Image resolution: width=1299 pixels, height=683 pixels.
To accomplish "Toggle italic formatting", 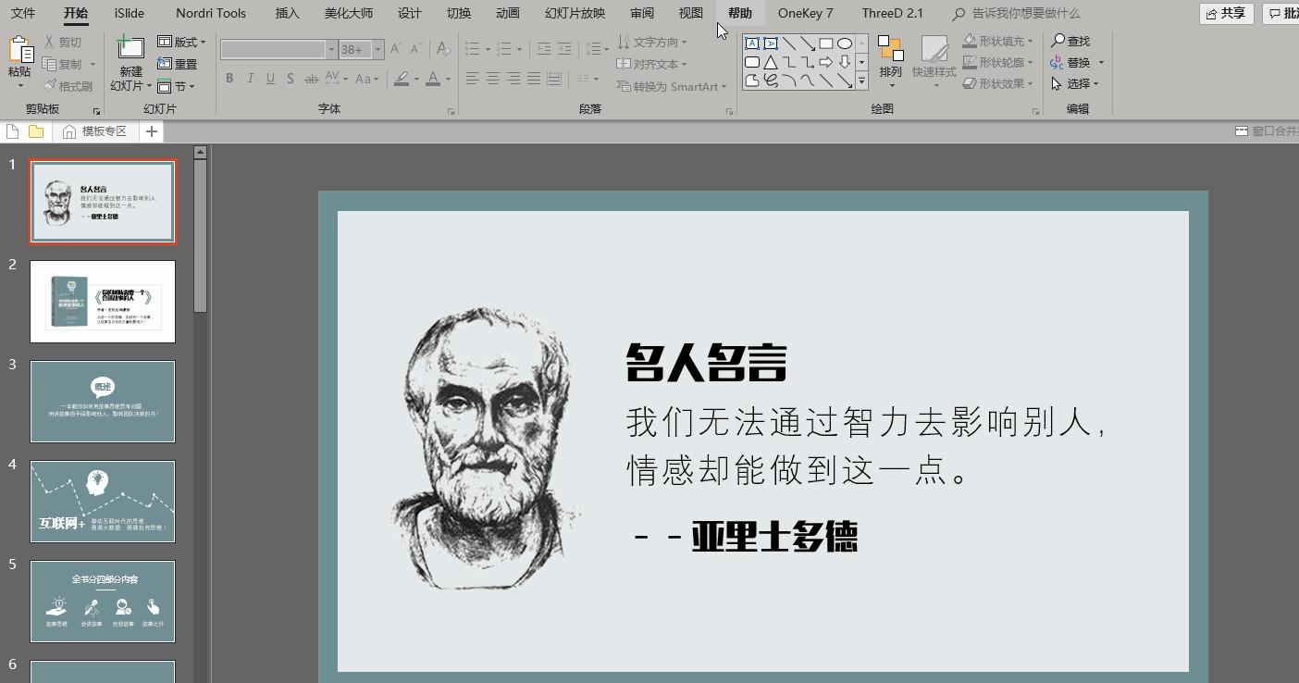I will pyautogui.click(x=250, y=79).
